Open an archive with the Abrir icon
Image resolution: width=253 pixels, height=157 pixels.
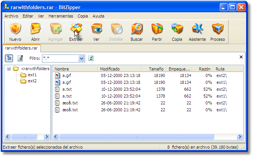(x=35, y=29)
